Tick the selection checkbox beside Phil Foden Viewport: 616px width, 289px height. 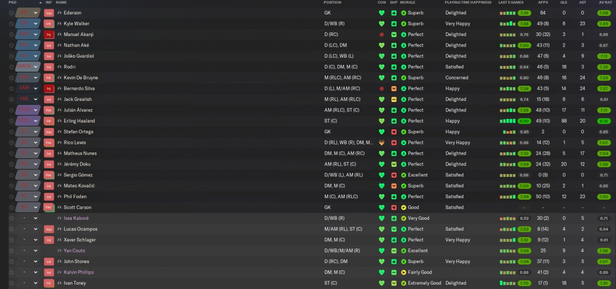(x=12, y=197)
